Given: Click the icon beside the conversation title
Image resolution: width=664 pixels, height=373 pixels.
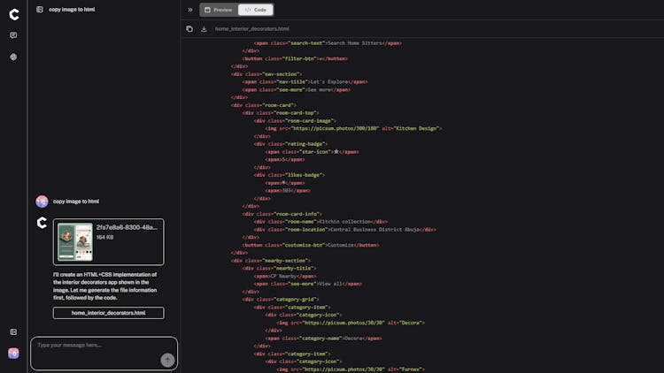Looking at the screenshot, I should click(40, 10).
